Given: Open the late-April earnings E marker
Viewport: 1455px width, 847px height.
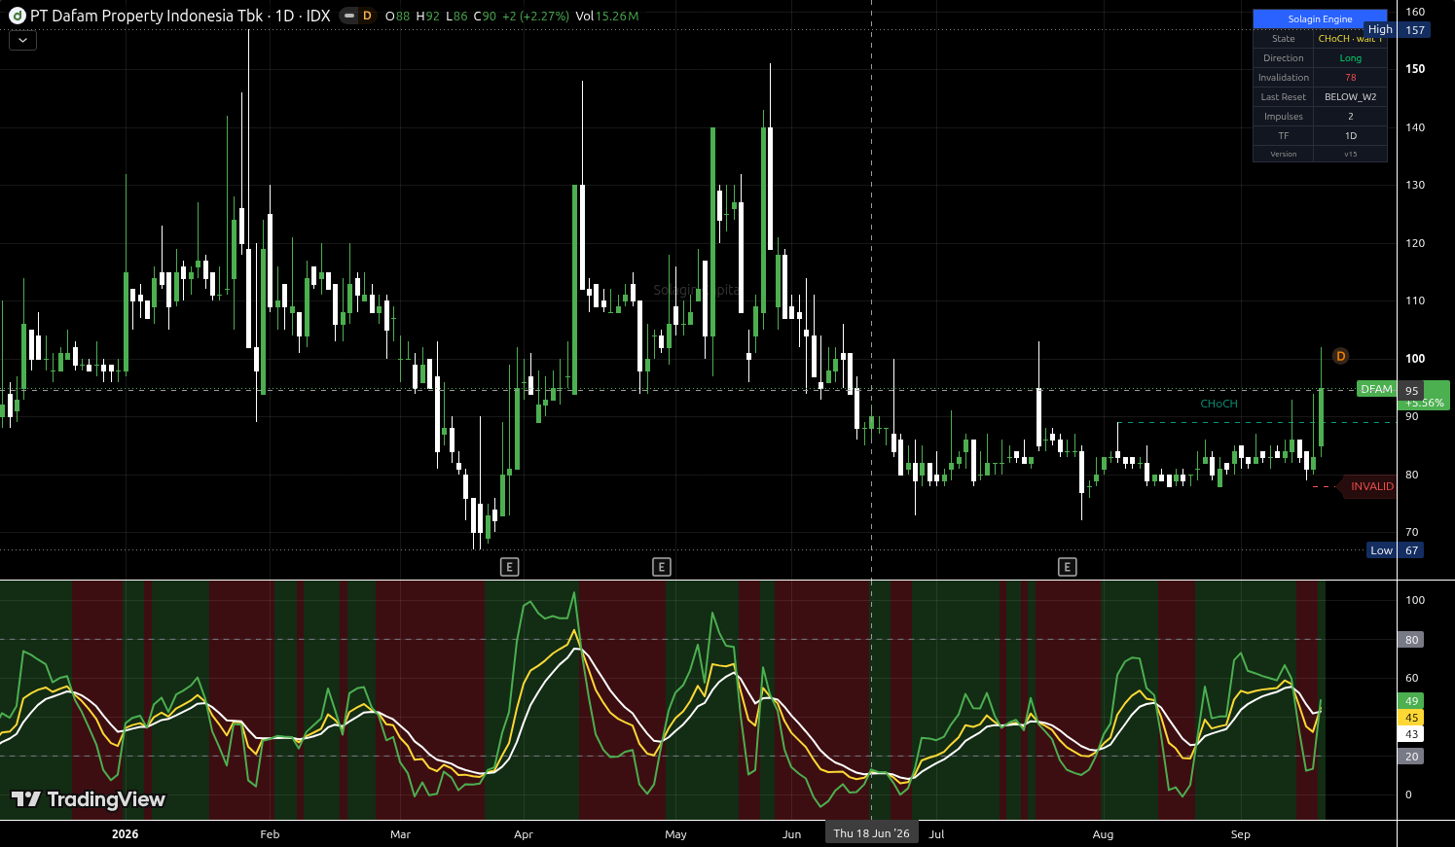Looking at the screenshot, I should (662, 567).
